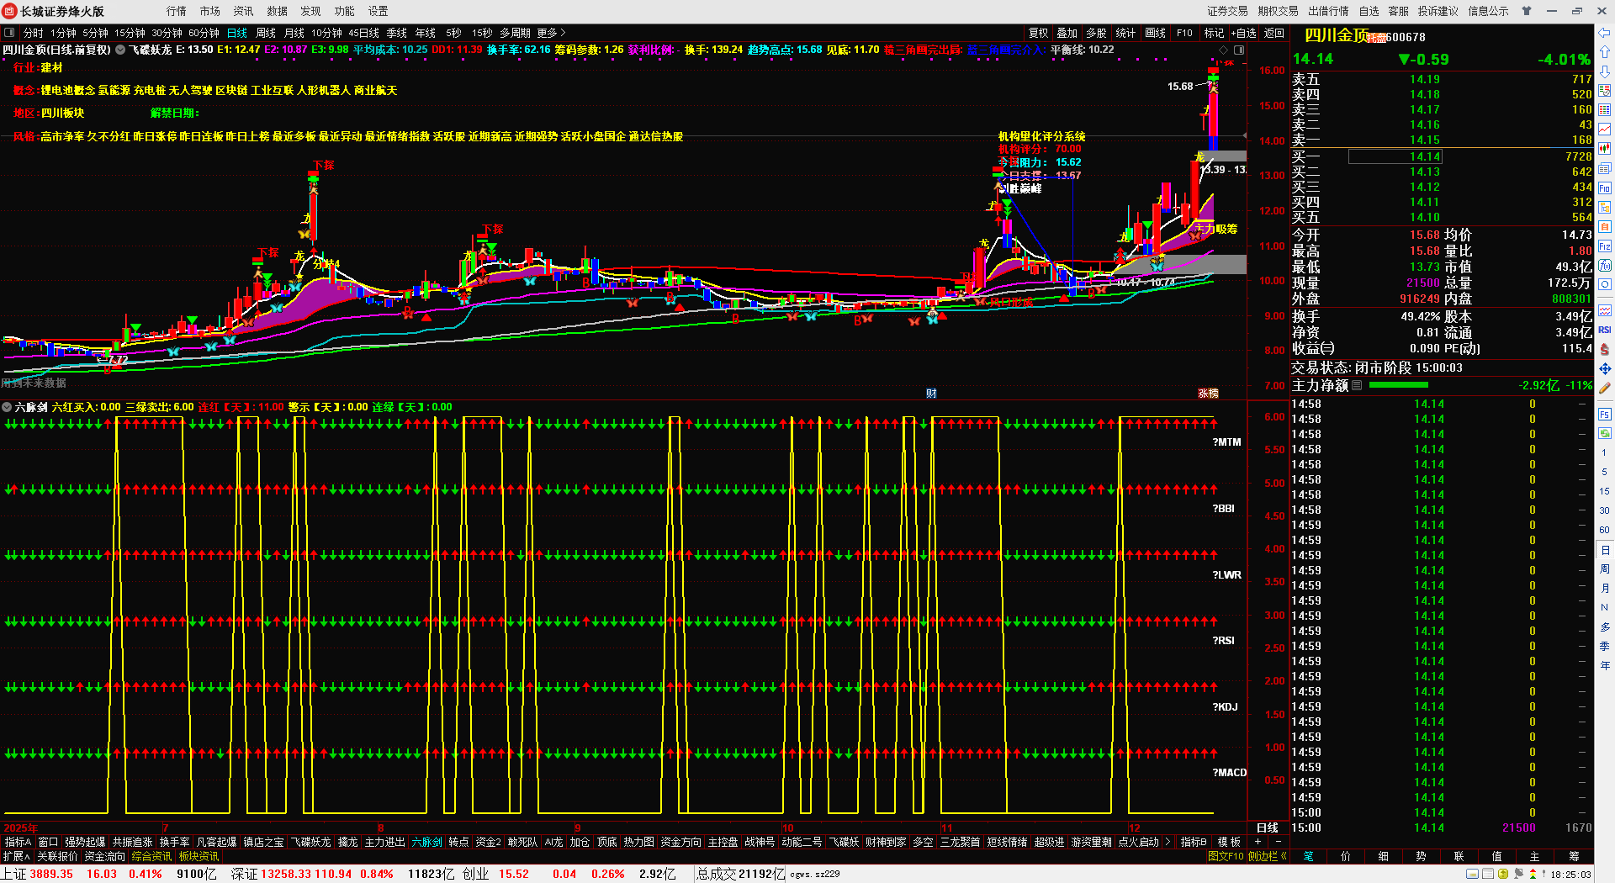Screen dimensions: 1615x883
Task: Open the f(x) formula icon in right sidebar
Action: click(x=1605, y=266)
